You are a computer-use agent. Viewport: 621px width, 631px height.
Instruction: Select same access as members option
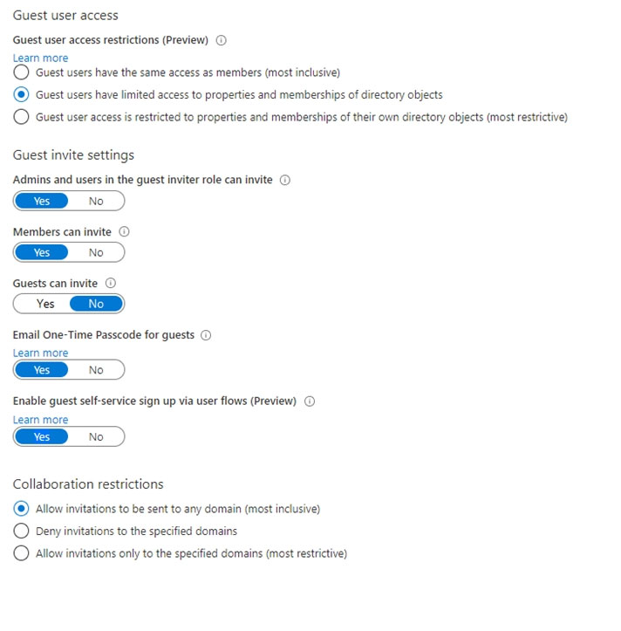point(21,72)
